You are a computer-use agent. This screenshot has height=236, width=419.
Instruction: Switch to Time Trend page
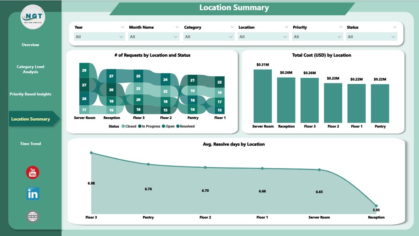(x=30, y=144)
